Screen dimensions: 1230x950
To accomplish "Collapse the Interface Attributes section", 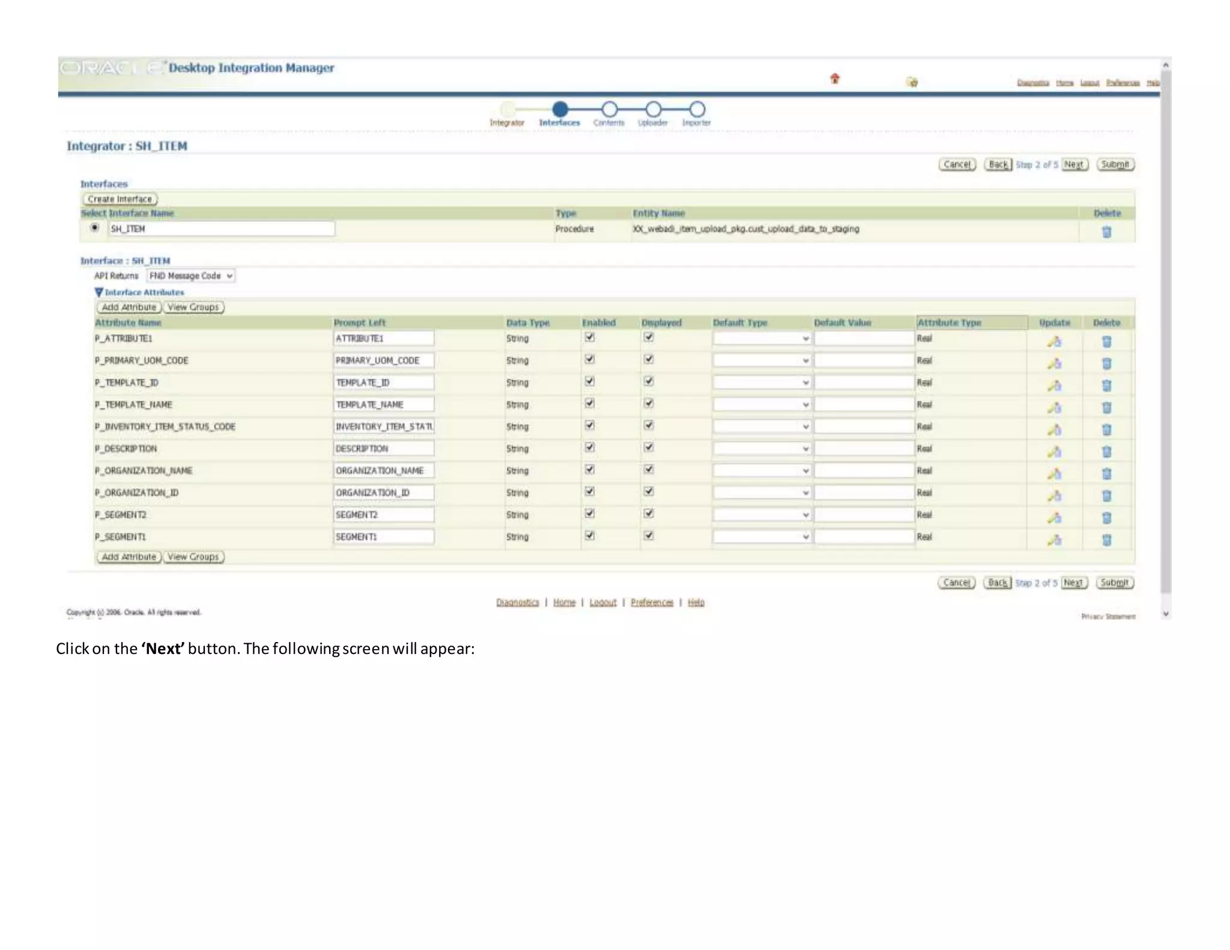I will tap(99, 292).
